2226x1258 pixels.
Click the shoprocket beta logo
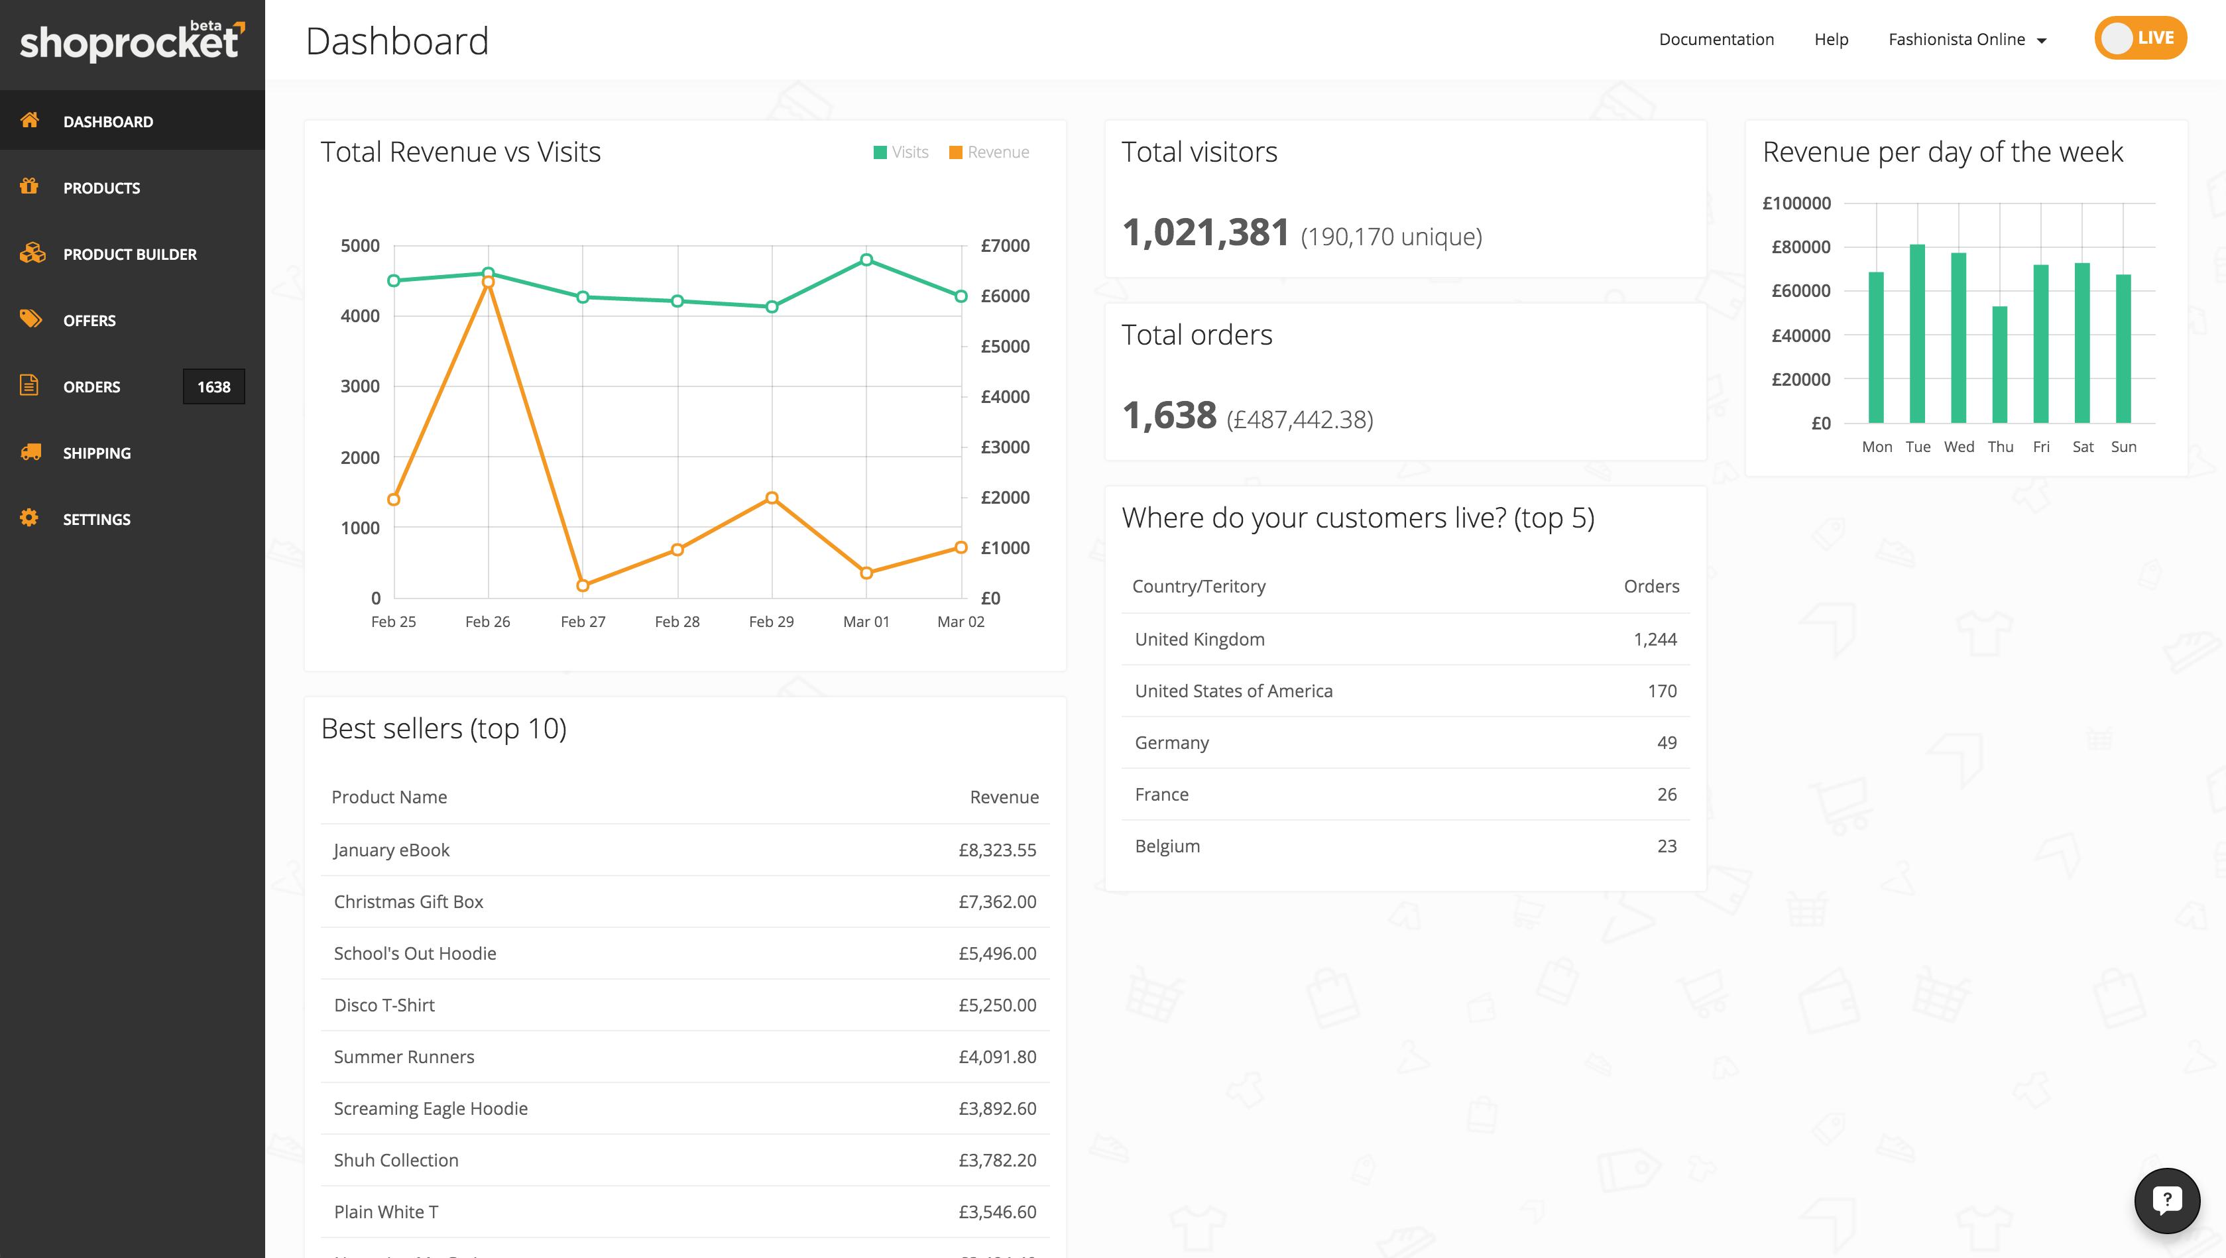pos(131,42)
